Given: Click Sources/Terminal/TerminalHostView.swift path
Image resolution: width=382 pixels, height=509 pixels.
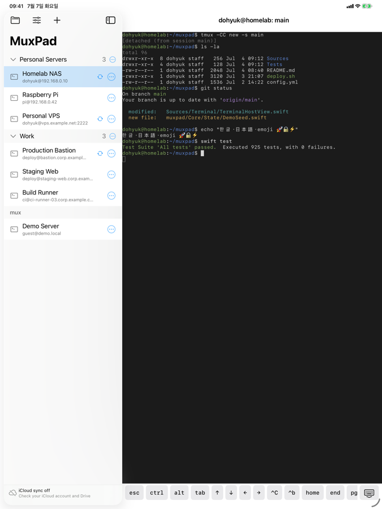Looking at the screenshot, I should click(227, 111).
